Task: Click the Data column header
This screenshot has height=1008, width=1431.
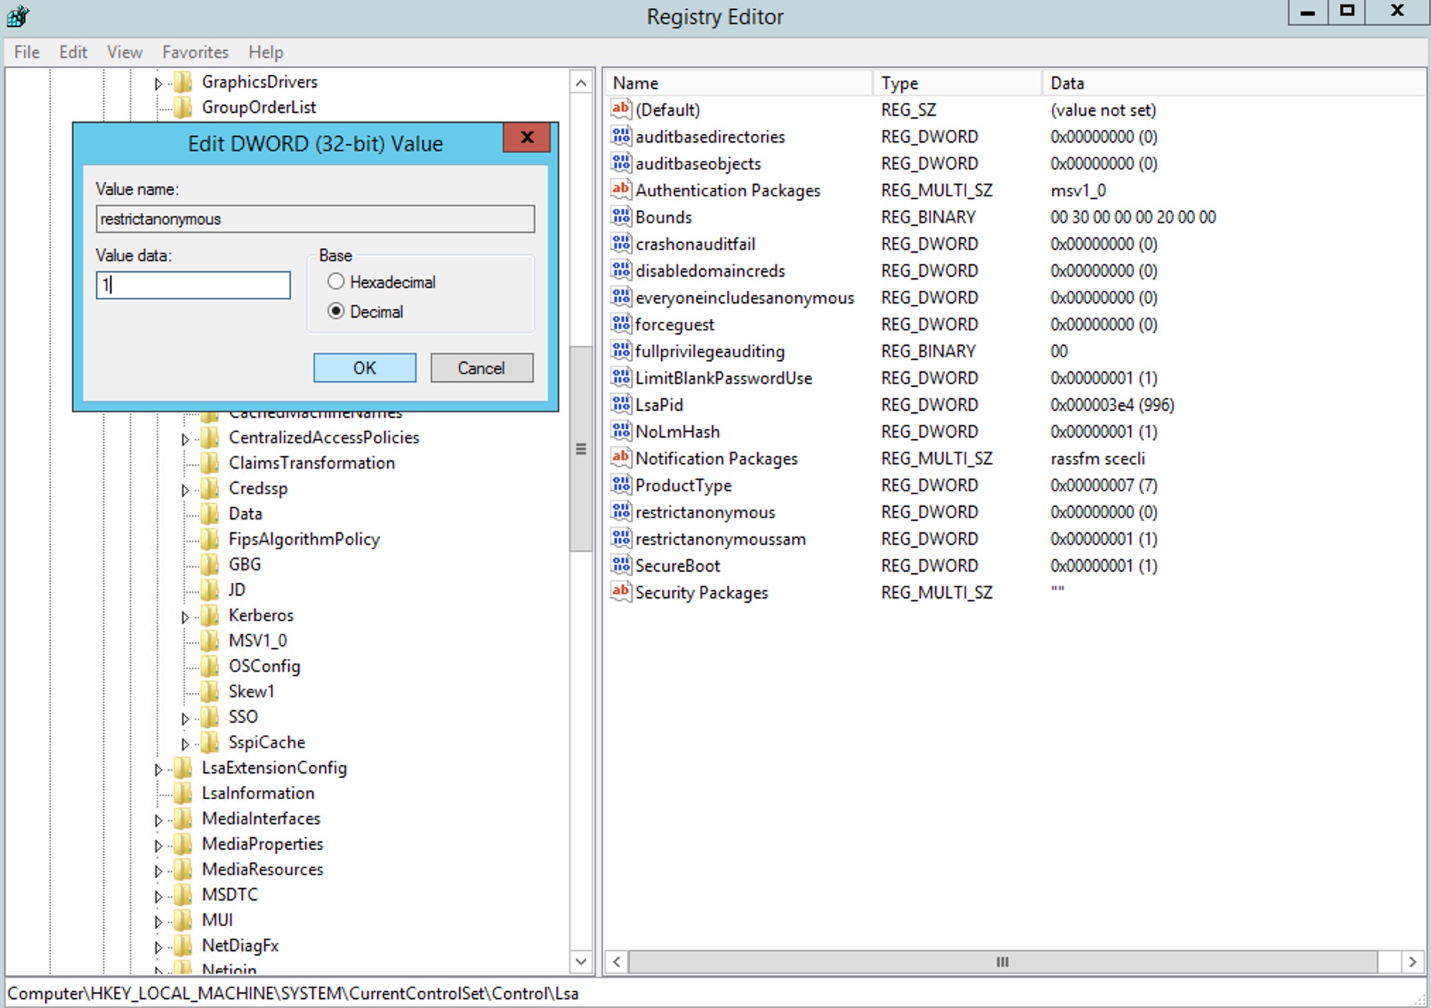Action: [x=1233, y=83]
